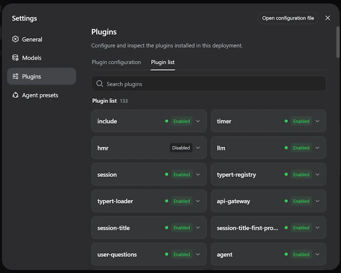Open the General settings section
341x273 pixels.
41,40
